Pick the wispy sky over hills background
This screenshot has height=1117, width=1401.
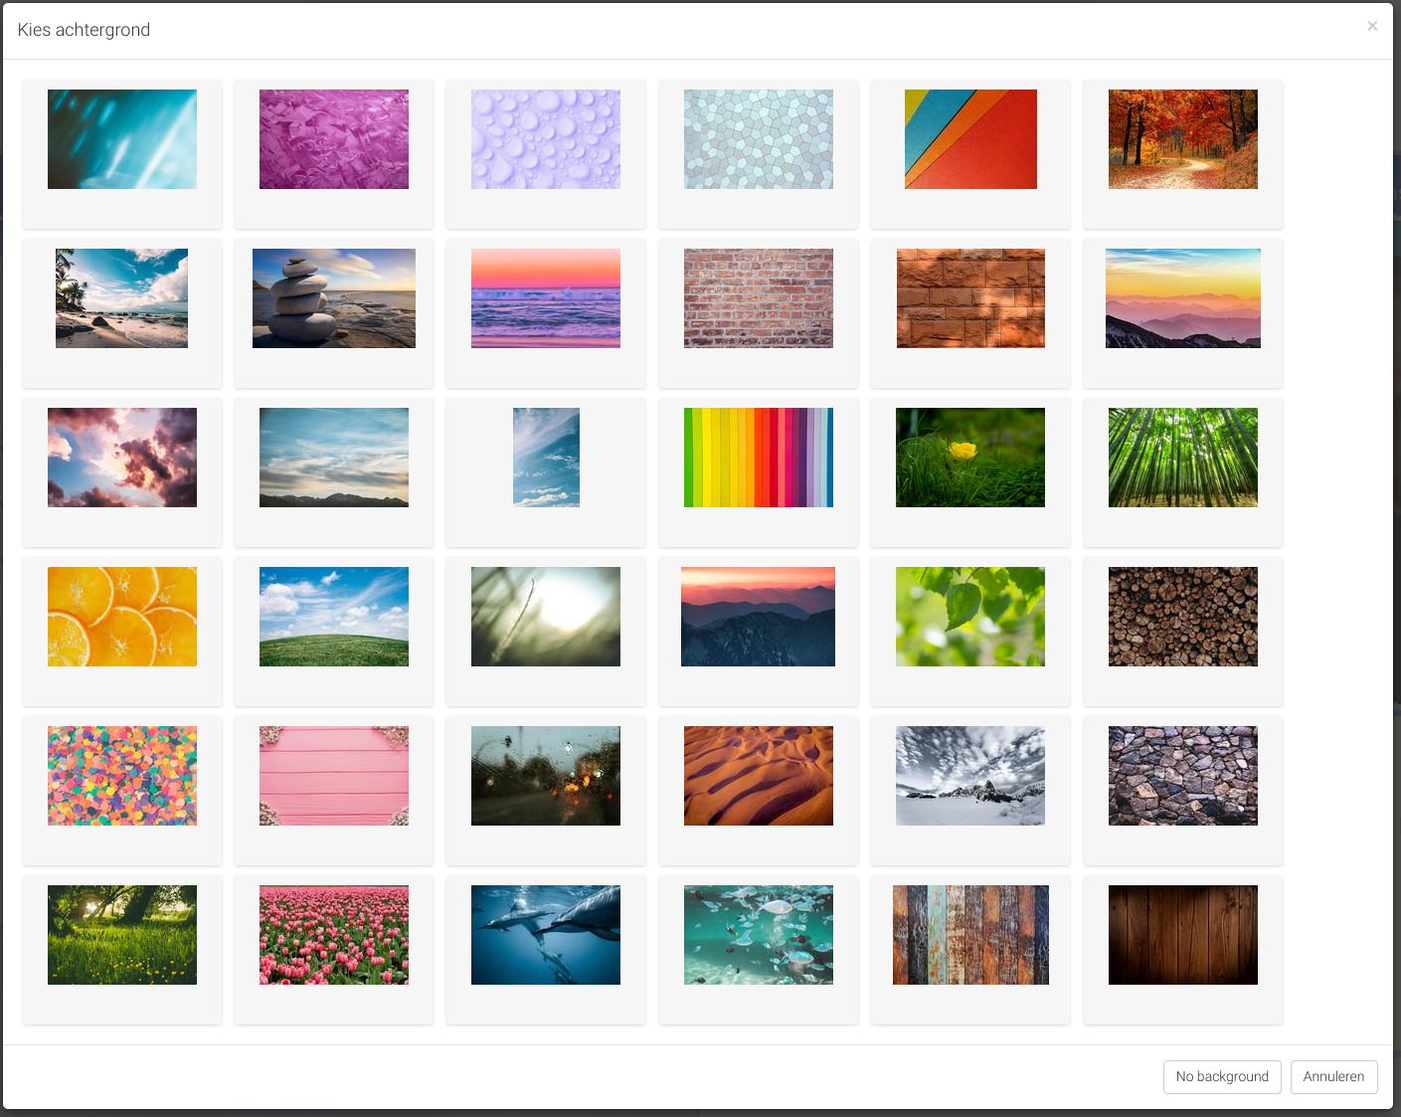[334, 458]
